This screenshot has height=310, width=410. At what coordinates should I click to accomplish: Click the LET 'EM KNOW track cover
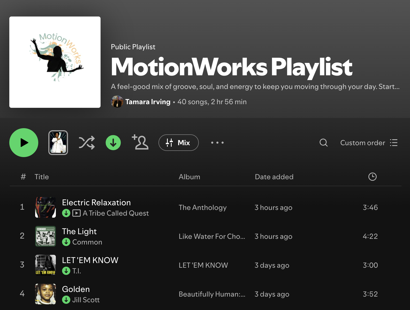[x=45, y=265]
